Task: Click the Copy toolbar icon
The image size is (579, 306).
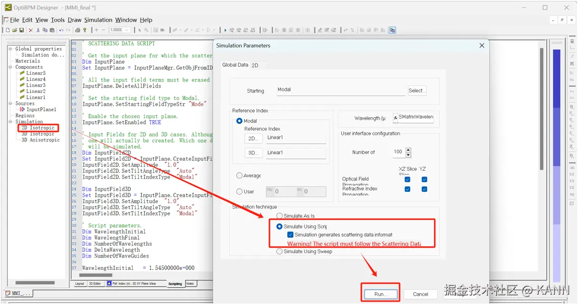Action: [x=45, y=30]
